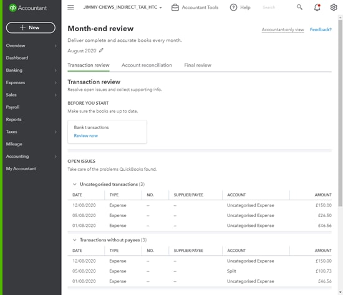Open the no-payee £46.56 expense row
This screenshot has width=343, height=295.
click(x=200, y=281)
